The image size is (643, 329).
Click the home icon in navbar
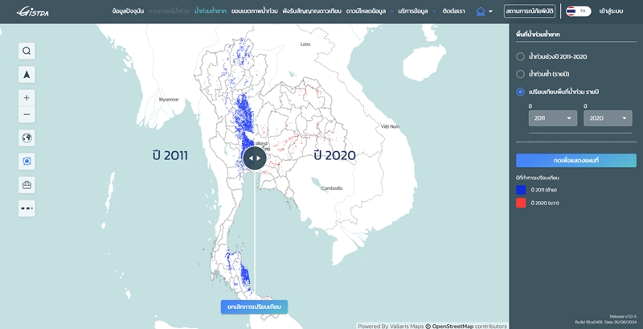click(481, 11)
